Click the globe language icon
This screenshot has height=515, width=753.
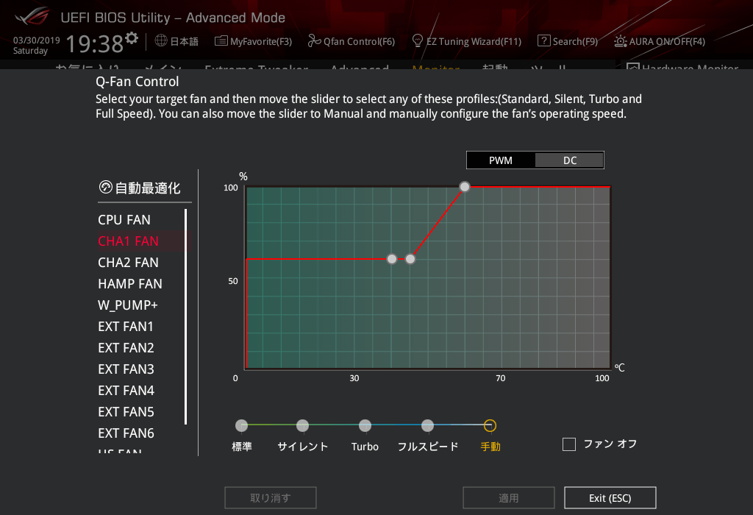tap(161, 41)
